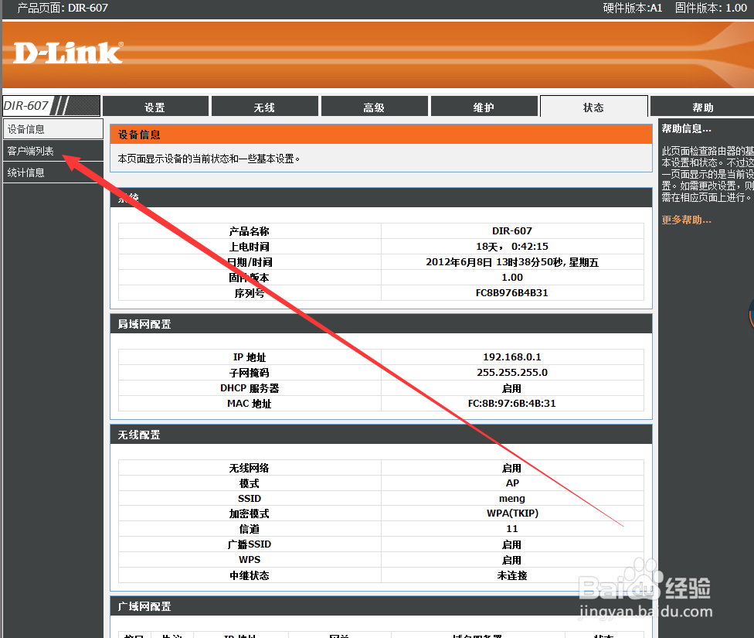This screenshot has height=638, width=754.
Task: Click subnet mask 255.255.255.0
Action: click(x=512, y=372)
